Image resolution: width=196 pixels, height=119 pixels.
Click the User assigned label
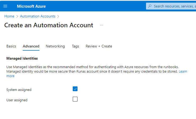[17, 100]
